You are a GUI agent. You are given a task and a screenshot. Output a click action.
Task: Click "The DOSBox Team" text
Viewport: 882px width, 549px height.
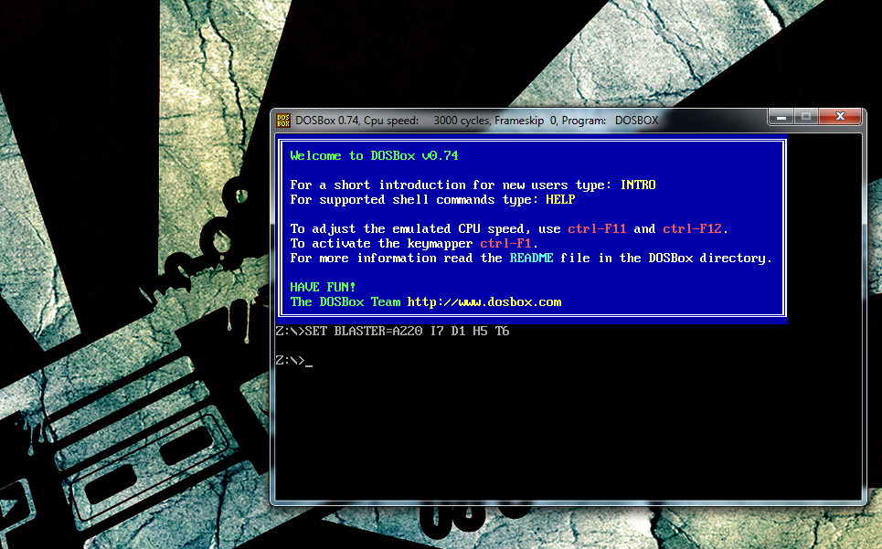click(x=345, y=301)
